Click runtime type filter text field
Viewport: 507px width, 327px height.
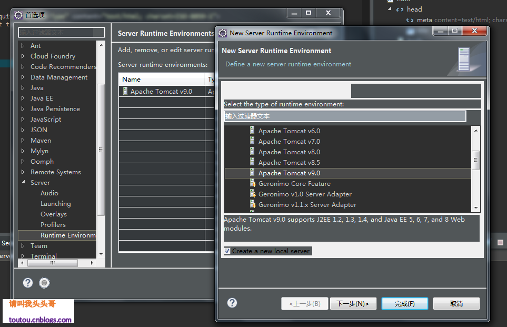pyautogui.click(x=345, y=116)
